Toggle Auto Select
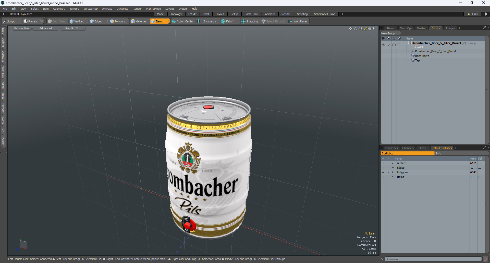 (57, 21)
